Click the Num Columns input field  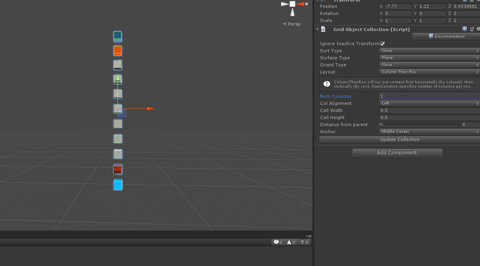[x=430, y=96]
